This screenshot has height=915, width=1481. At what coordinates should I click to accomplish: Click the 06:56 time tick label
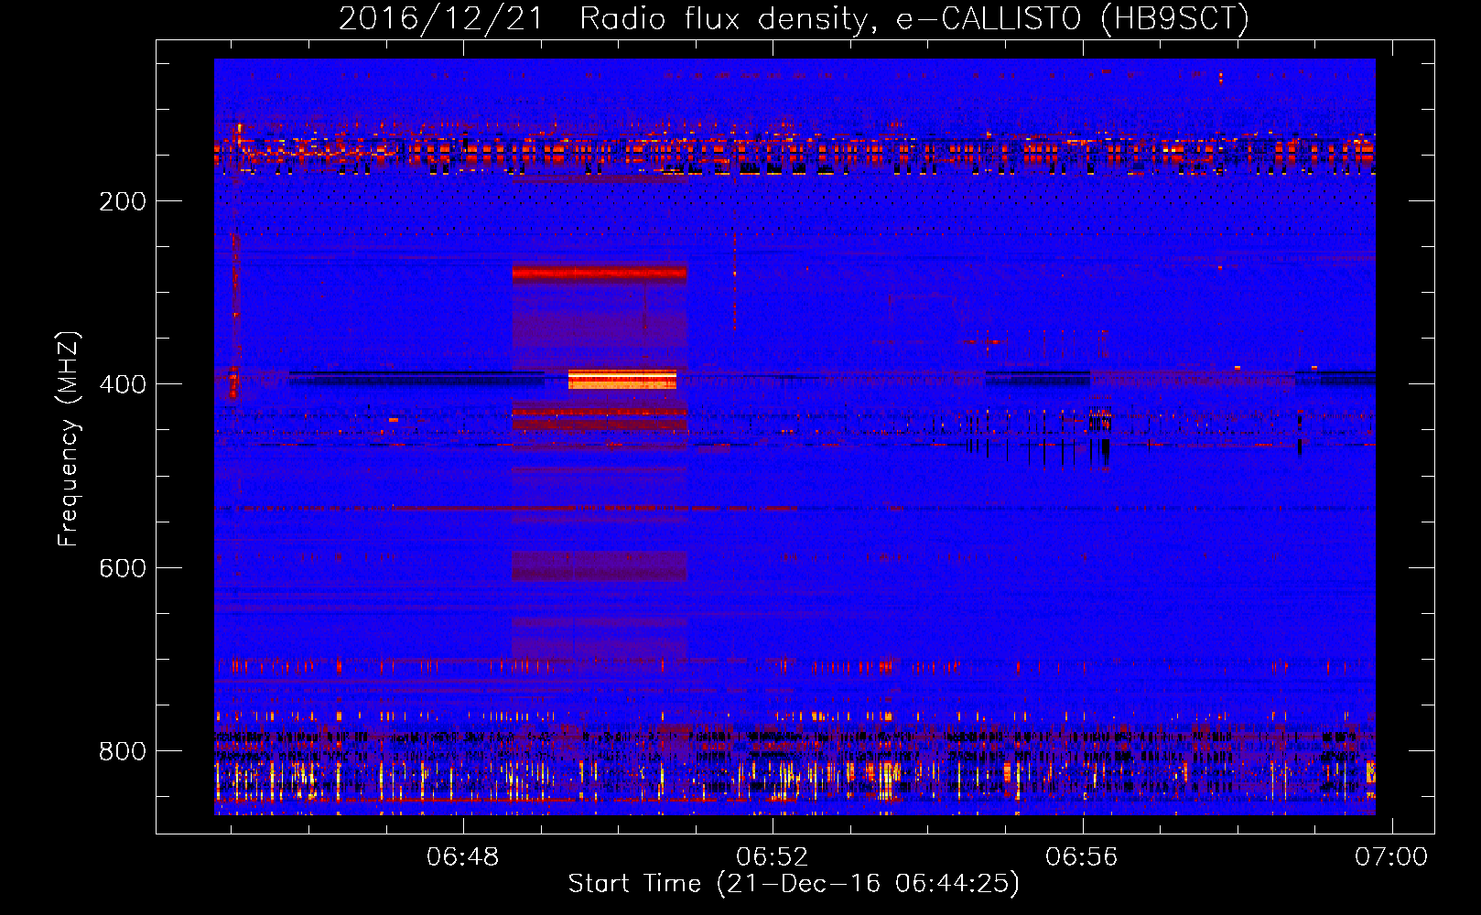[1082, 857]
